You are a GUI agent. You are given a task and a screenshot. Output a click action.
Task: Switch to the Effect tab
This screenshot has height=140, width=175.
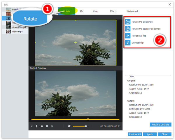click(112, 11)
